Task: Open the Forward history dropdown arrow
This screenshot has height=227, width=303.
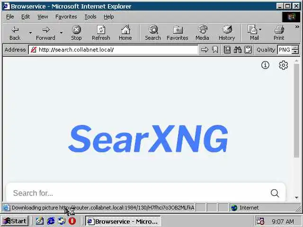Action: click(x=61, y=33)
